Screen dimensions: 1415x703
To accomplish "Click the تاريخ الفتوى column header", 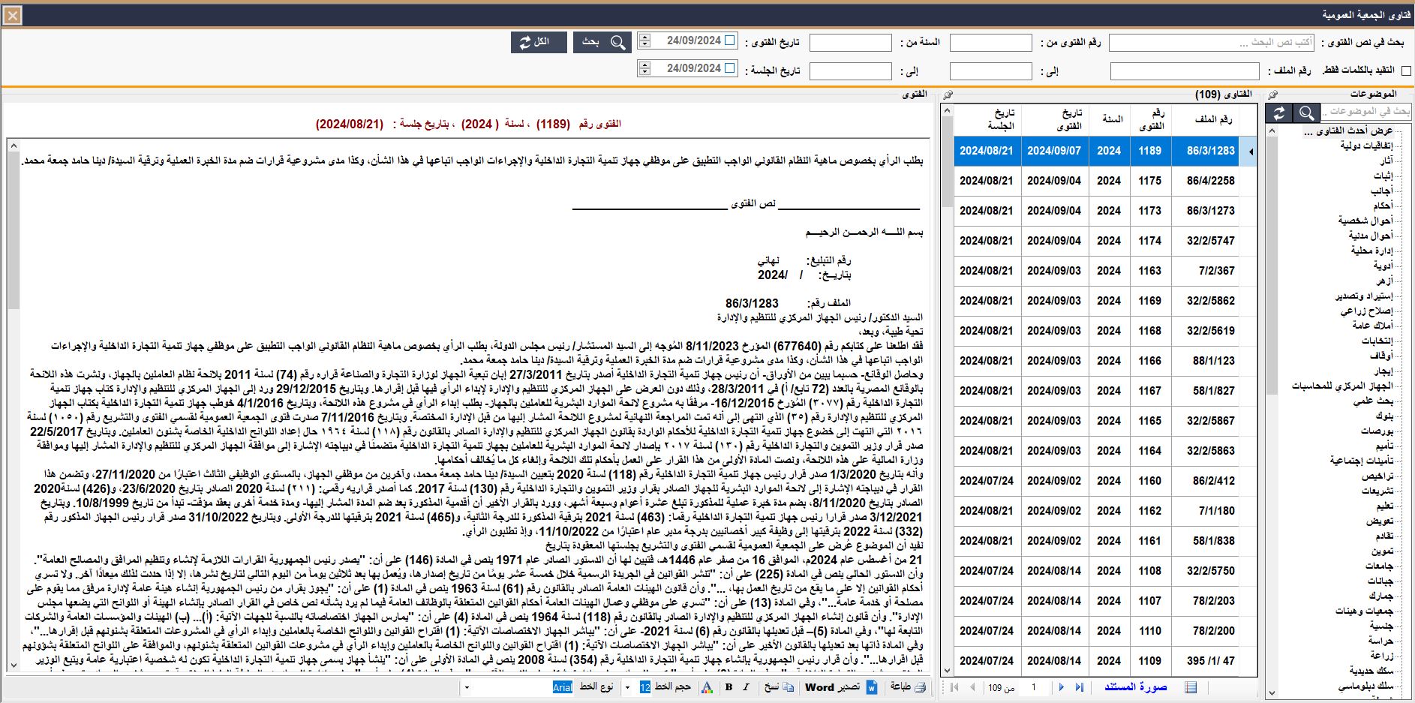I will coord(1054,119).
